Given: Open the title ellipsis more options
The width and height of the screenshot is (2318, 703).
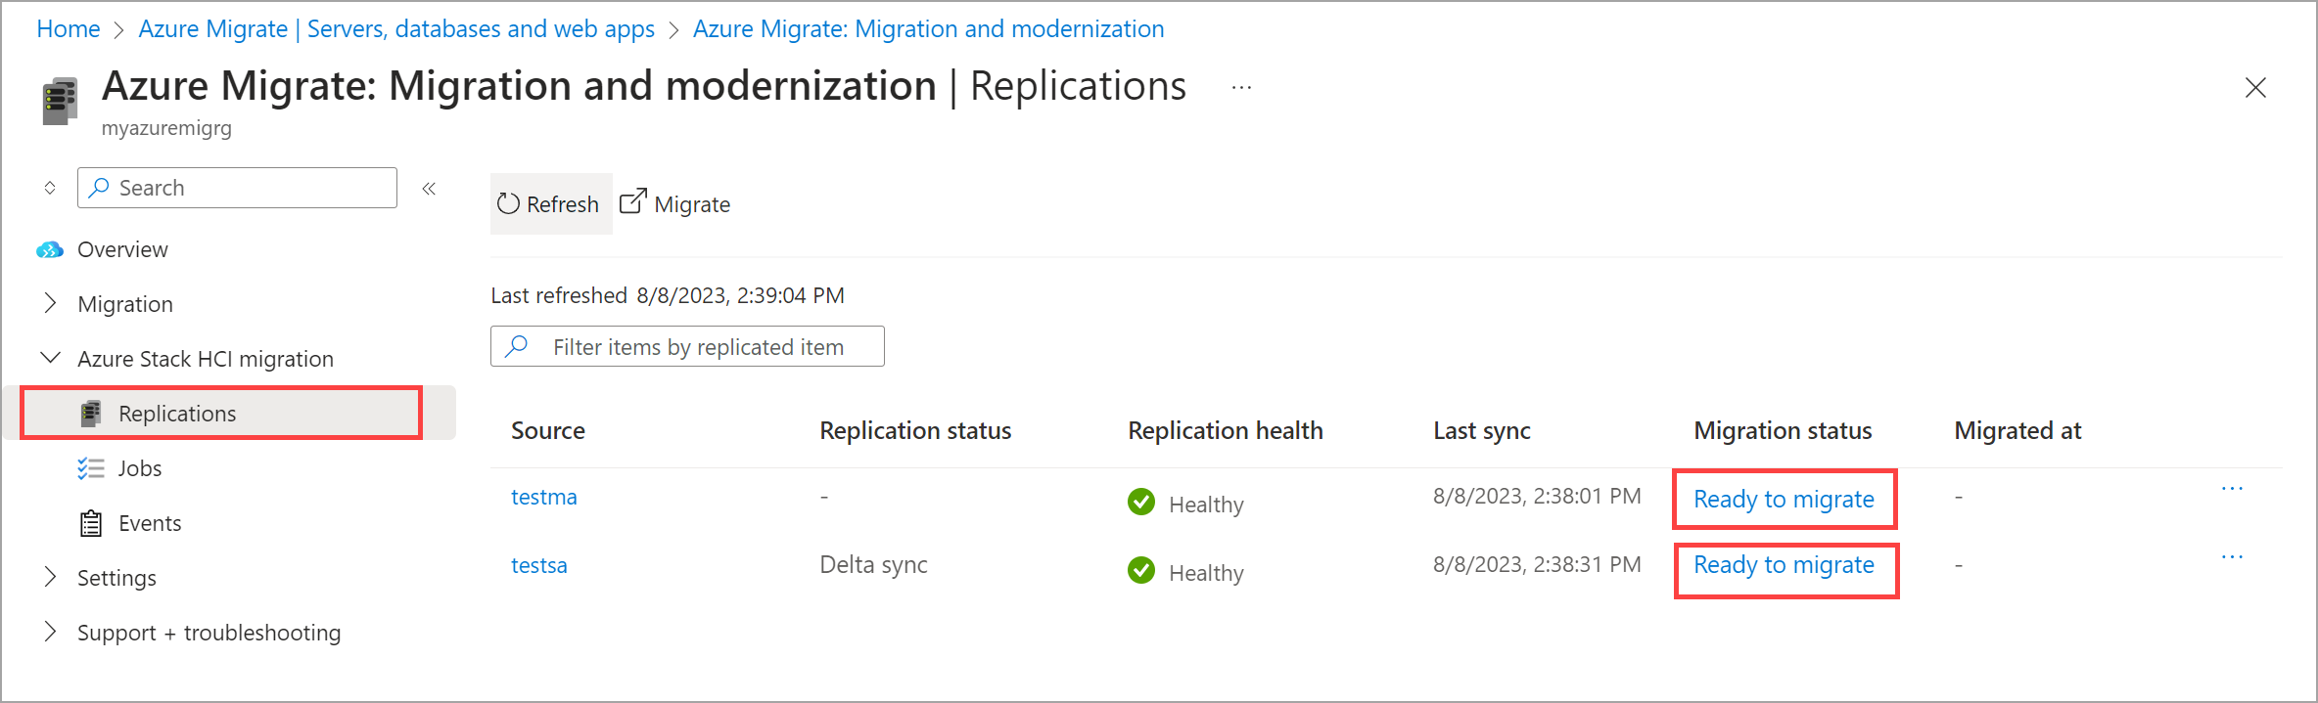Looking at the screenshot, I should coord(1241,88).
